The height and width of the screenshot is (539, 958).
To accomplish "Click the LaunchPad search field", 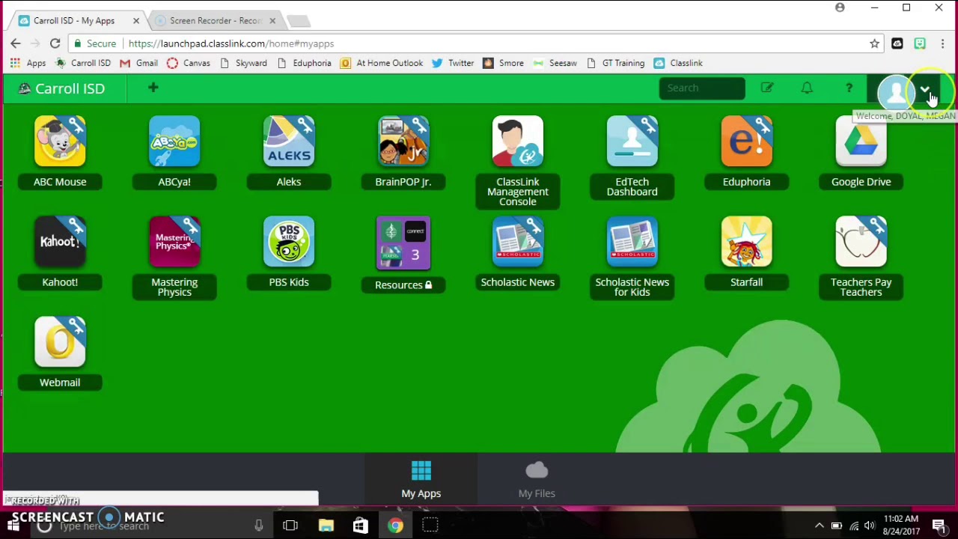I will (702, 88).
